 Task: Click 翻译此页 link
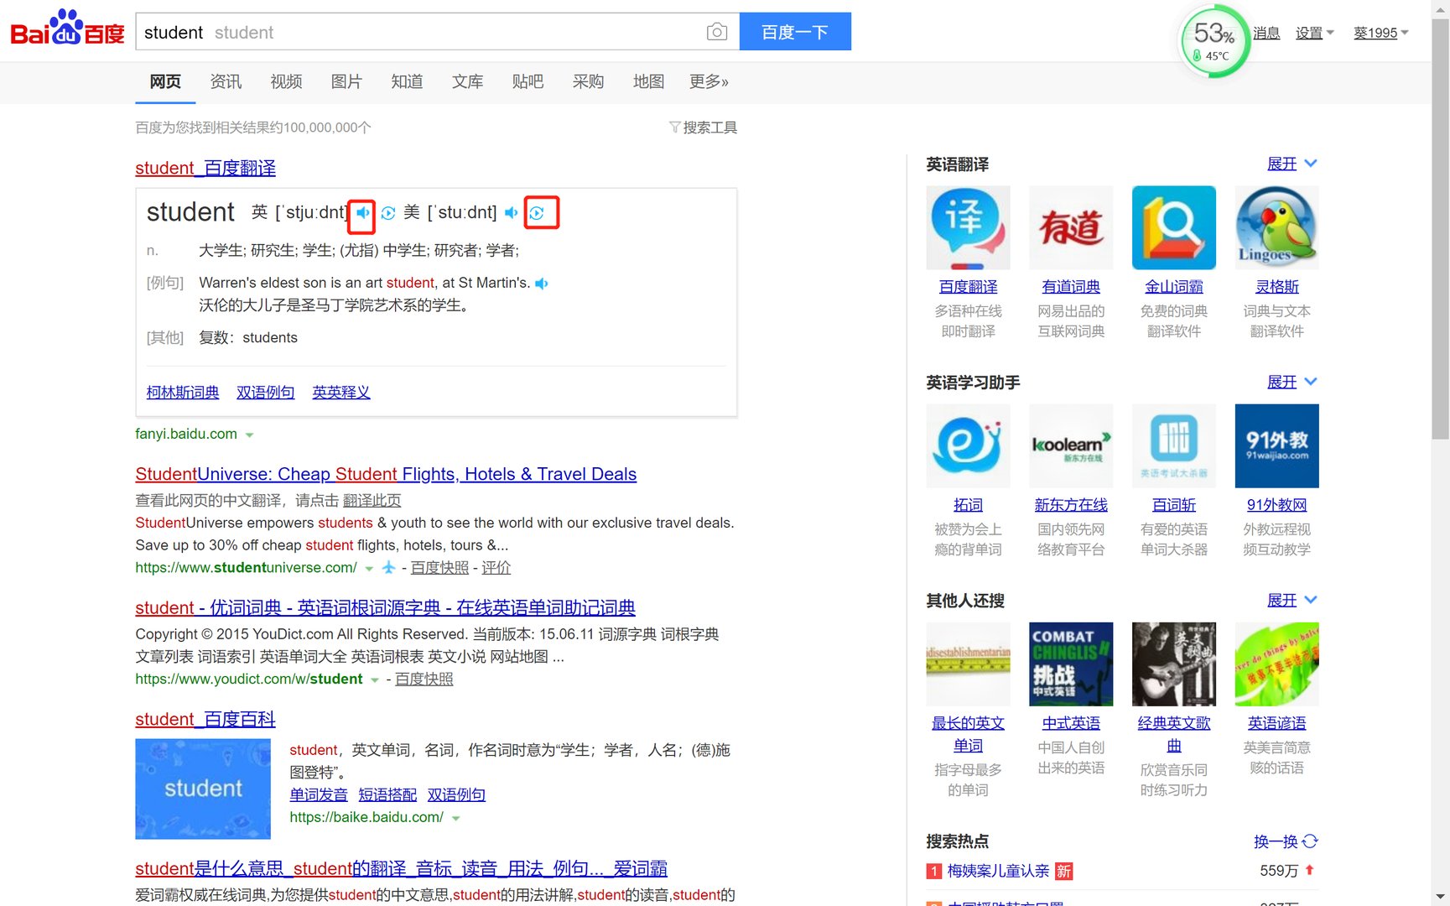[372, 501]
